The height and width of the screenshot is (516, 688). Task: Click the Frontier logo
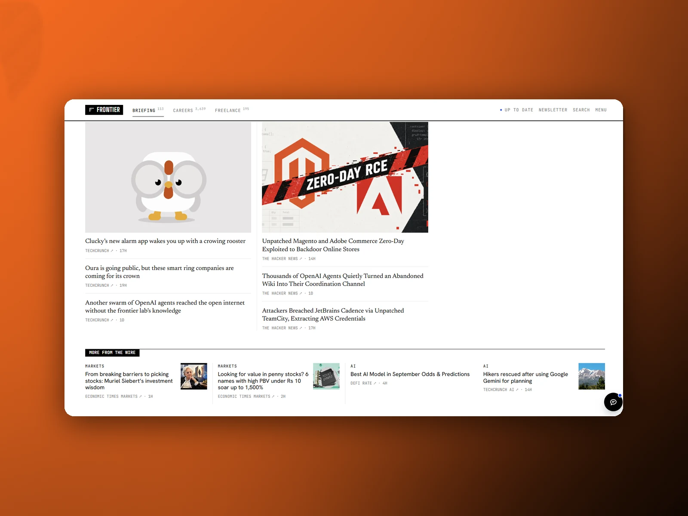coord(104,110)
